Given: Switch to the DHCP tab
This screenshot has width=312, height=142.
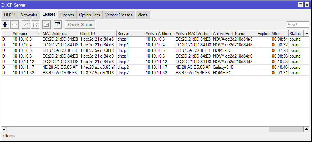Looking at the screenshot, I should 10,15.
